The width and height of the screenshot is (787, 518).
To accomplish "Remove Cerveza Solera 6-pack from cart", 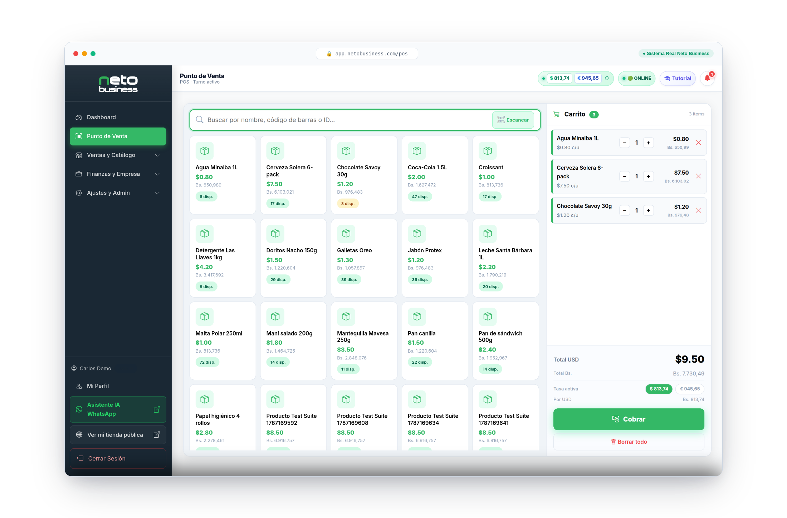I will [x=698, y=176].
